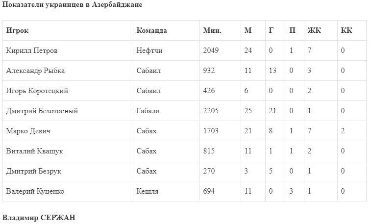Click Дмитрий Безотосный's name

(42, 111)
